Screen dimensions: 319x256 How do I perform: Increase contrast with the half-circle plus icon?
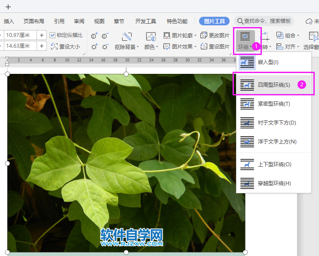pos(94,36)
